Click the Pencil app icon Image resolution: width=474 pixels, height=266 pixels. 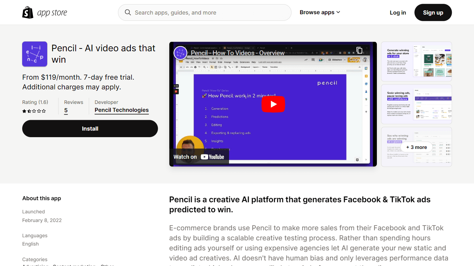point(35,54)
